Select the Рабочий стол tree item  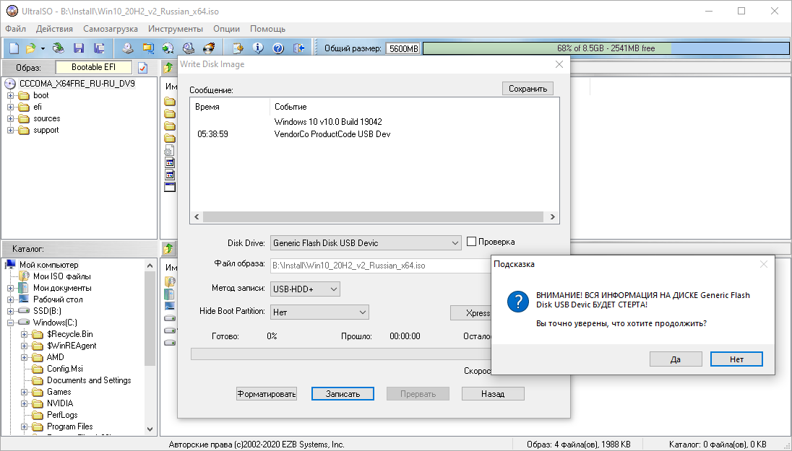pyautogui.click(x=58, y=299)
